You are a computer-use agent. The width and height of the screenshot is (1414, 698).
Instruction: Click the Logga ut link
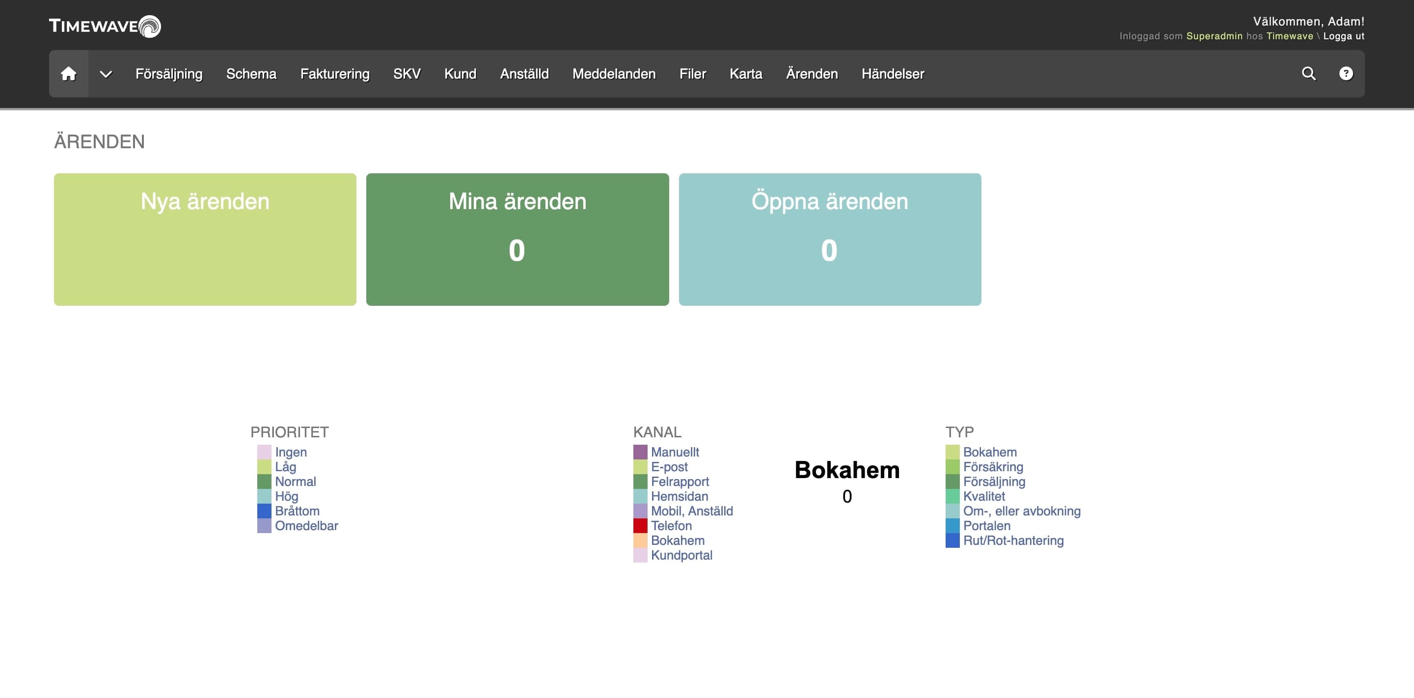[x=1344, y=36]
